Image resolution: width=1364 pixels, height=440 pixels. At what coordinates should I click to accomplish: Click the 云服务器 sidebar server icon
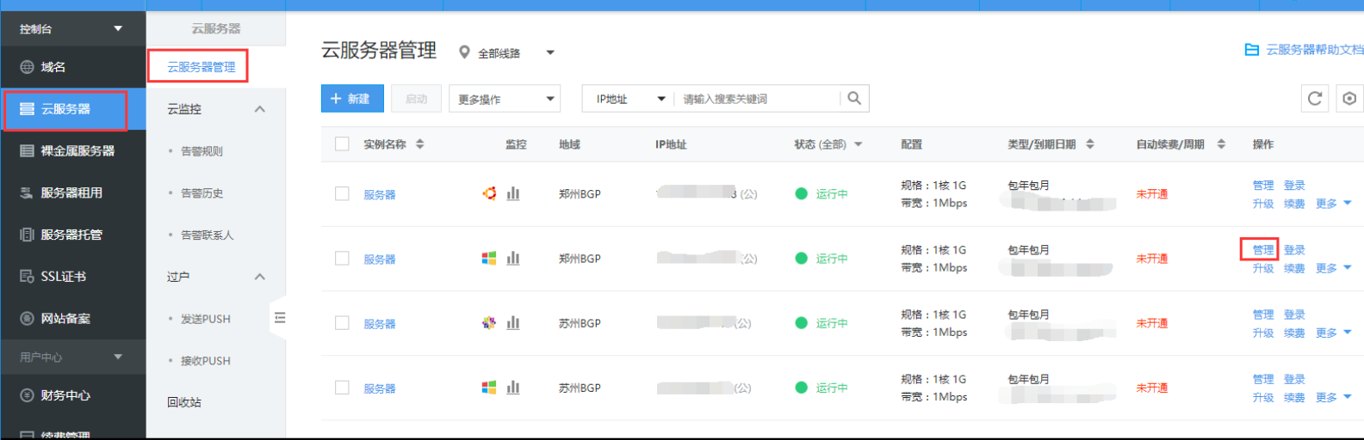point(27,109)
